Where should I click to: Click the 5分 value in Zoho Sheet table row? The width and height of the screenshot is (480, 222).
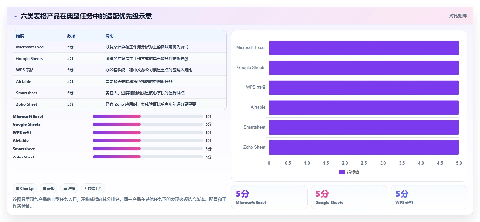point(70,104)
